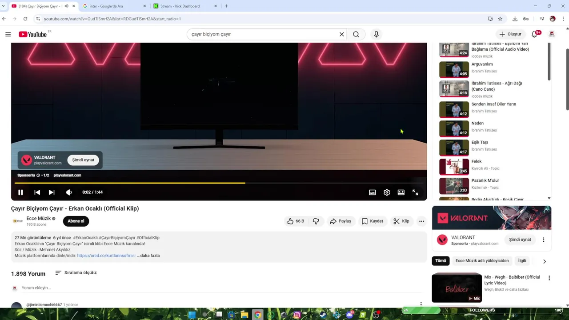Start voice search with microphone
Image resolution: width=569 pixels, height=320 pixels.
(x=376, y=34)
